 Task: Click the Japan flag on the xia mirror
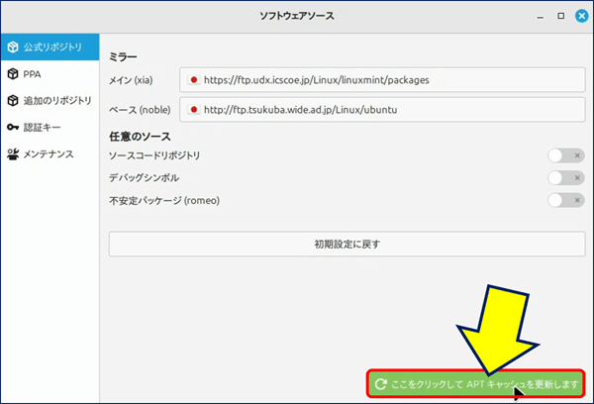tap(194, 80)
